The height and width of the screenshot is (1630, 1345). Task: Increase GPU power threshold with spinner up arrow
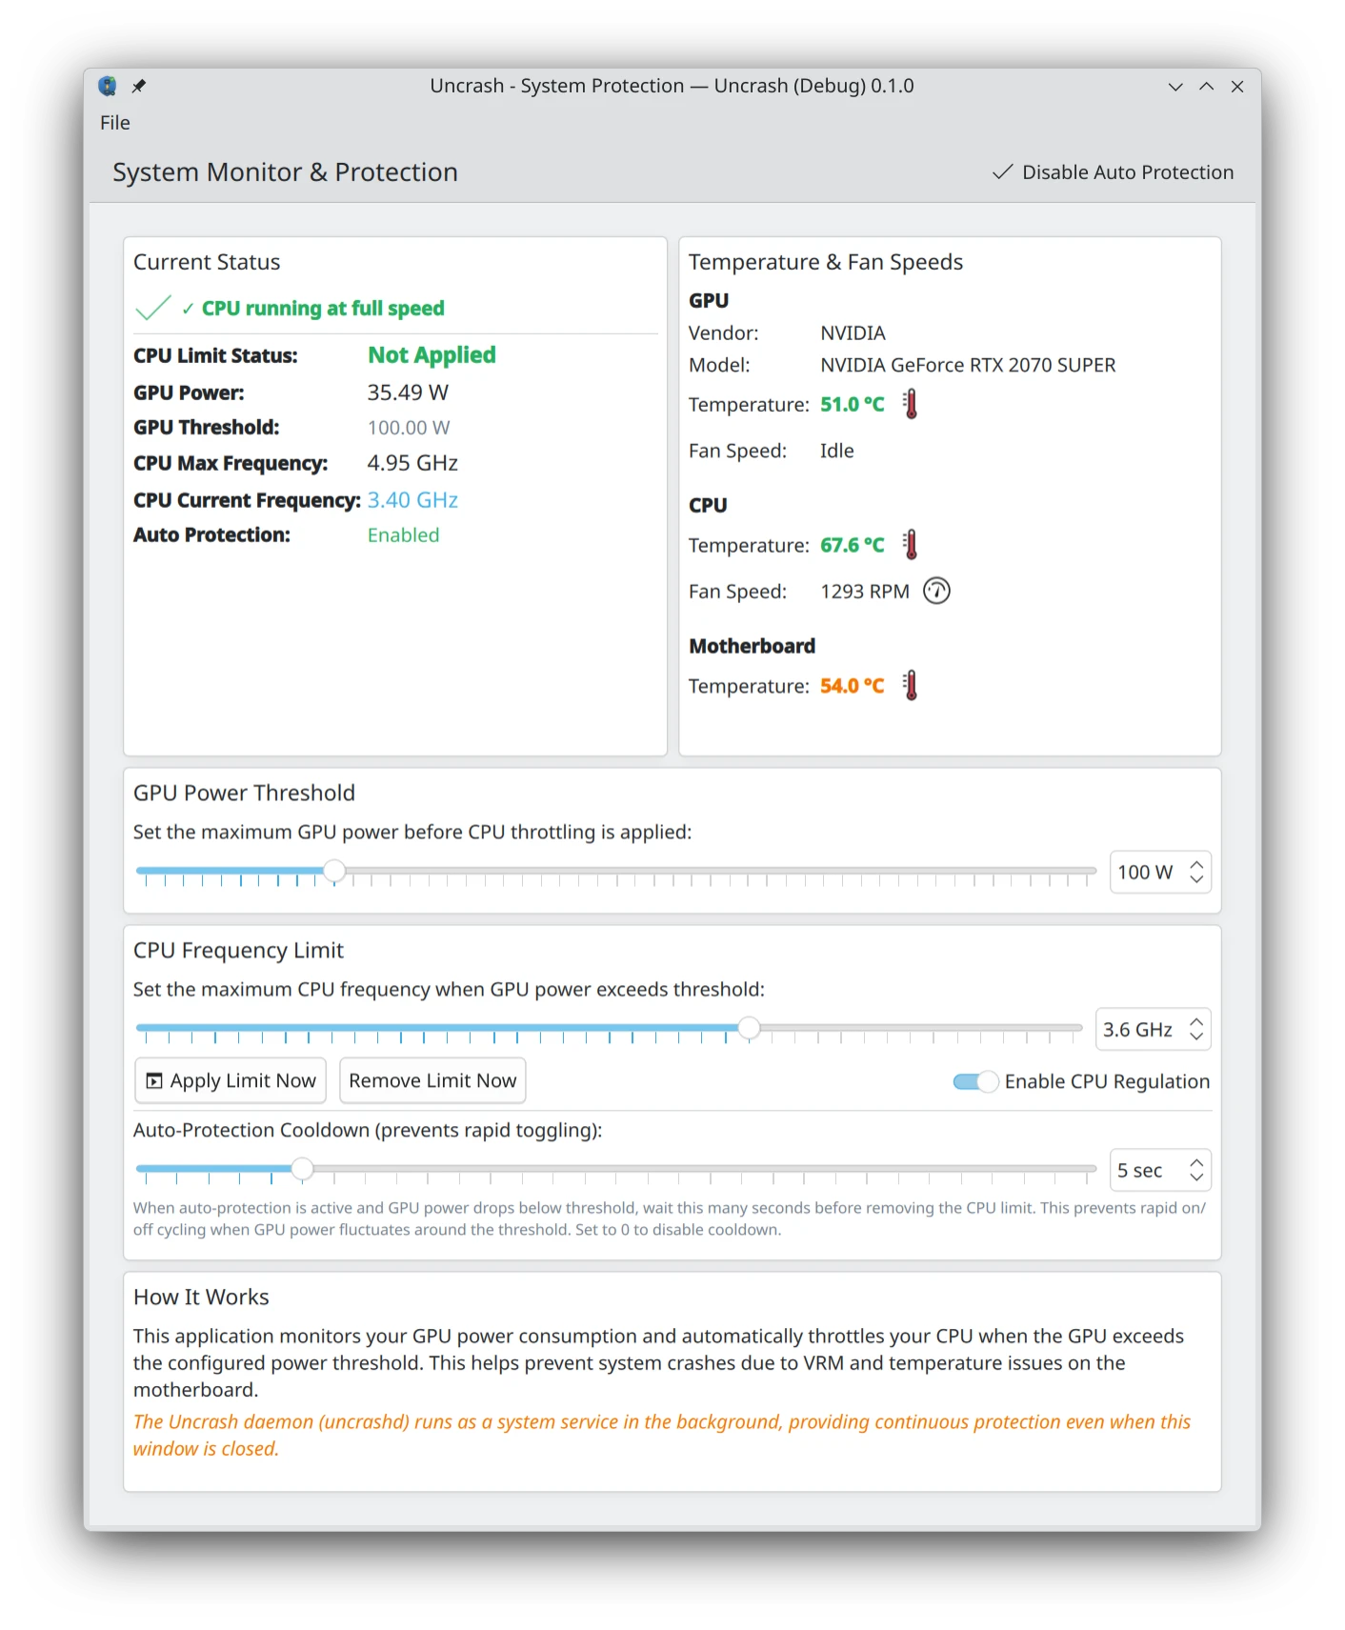[x=1194, y=864]
